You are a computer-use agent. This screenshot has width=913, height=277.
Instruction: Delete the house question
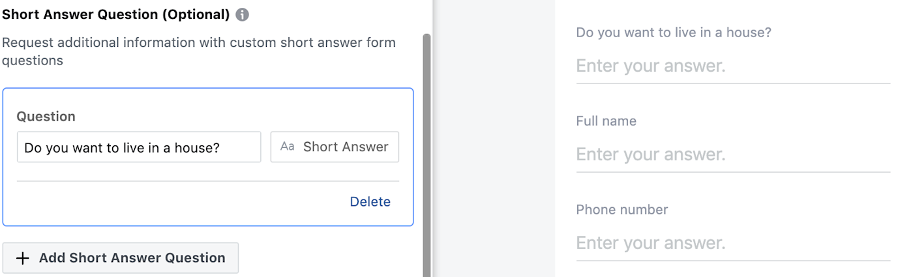click(x=370, y=202)
